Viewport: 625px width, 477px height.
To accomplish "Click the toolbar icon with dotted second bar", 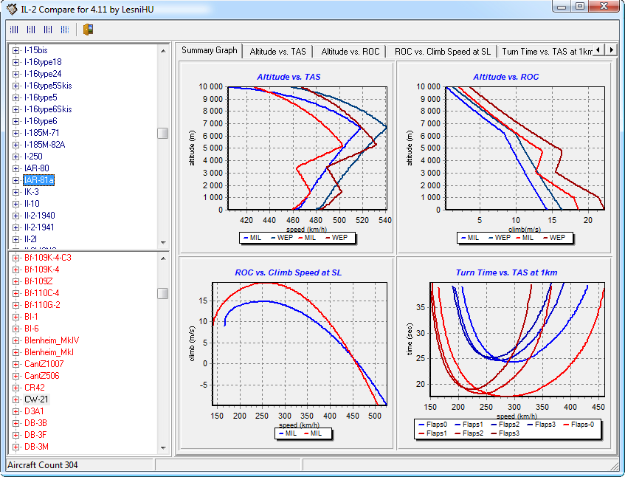I will [x=30, y=30].
